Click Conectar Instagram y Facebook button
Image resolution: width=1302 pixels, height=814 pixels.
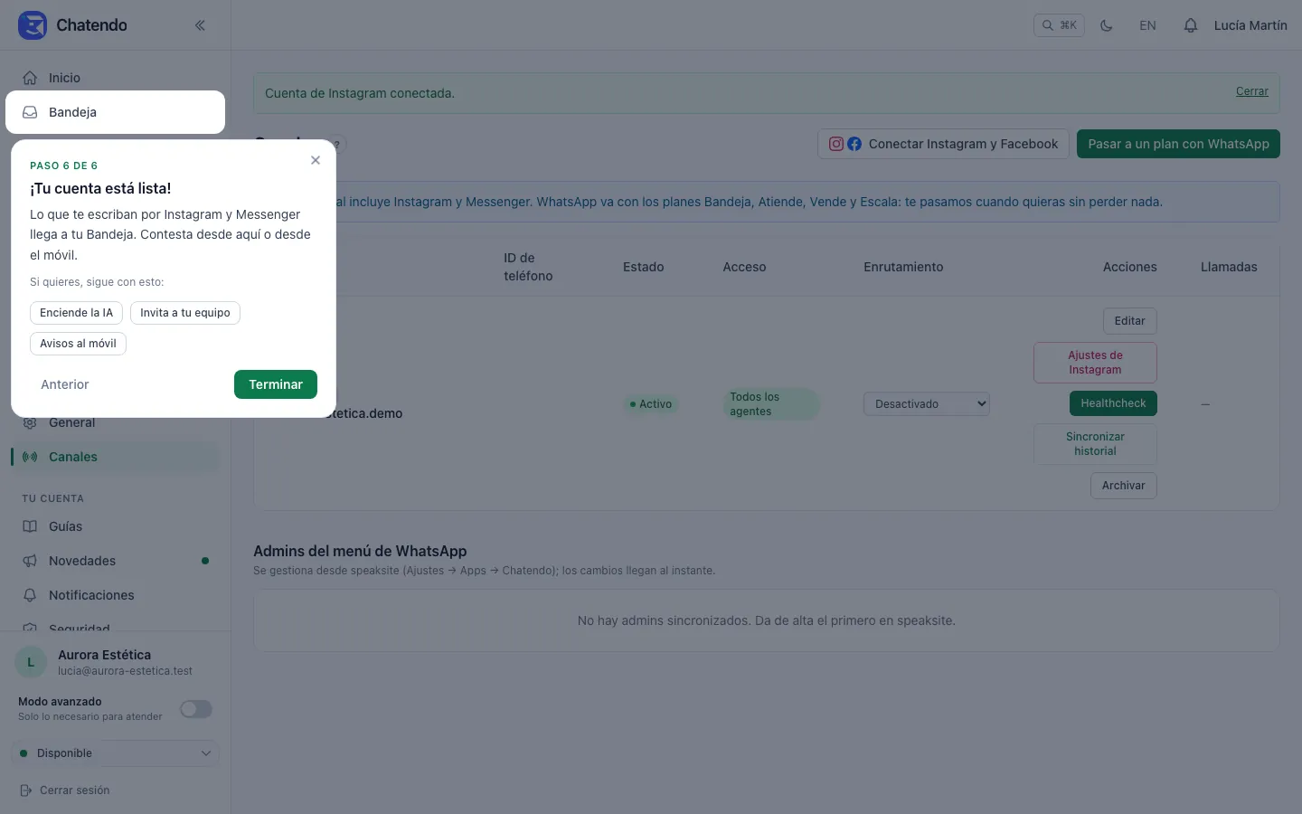944,144
